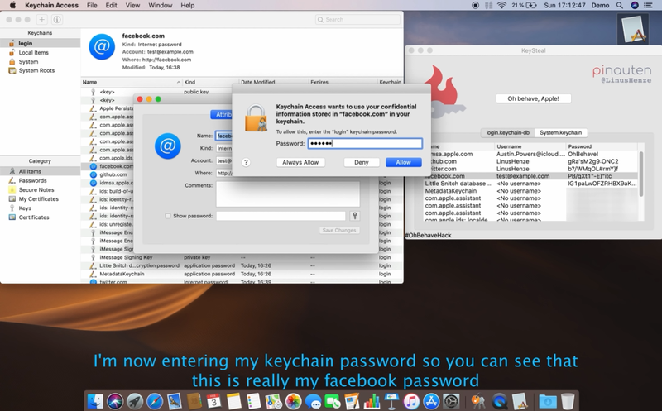Open Notification Center icon
The height and width of the screenshot is (411, 662).
(x=648, y=6)
